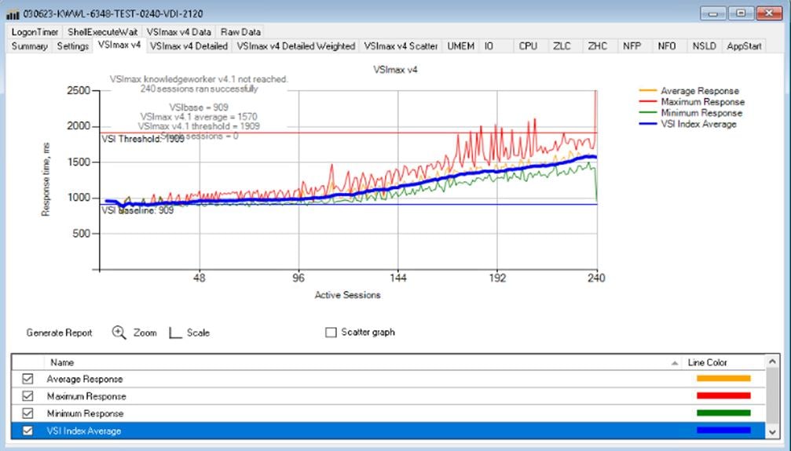Click the Zoom magnifier icon
The width and height of the screenshot is (791, 451).
coord(119,333)
